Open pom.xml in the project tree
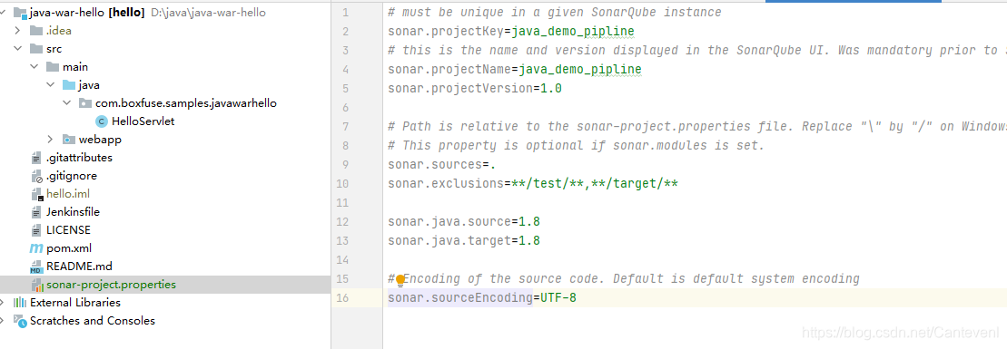Viewport: 1007px width, 349px height. click(69, 247)
